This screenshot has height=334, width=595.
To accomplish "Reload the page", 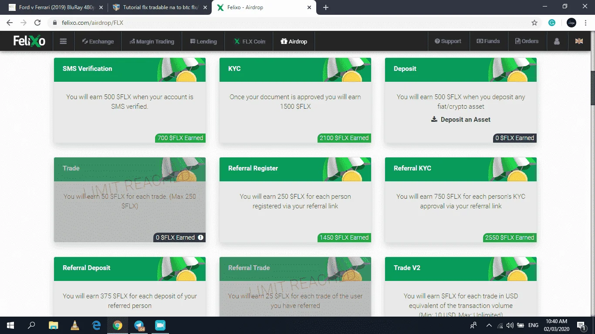I will [x=37, y=23].
